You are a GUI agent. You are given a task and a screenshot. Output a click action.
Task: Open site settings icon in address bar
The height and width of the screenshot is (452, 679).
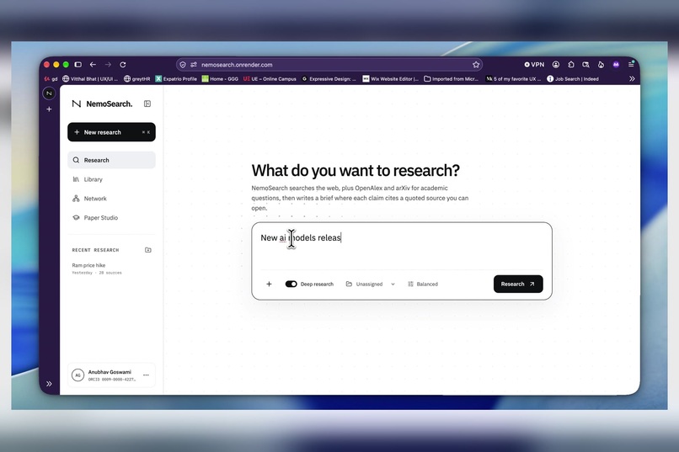[x=194, y=65]
